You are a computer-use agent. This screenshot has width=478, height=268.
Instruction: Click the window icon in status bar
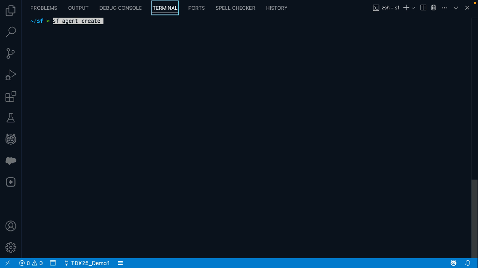point(53,263)
